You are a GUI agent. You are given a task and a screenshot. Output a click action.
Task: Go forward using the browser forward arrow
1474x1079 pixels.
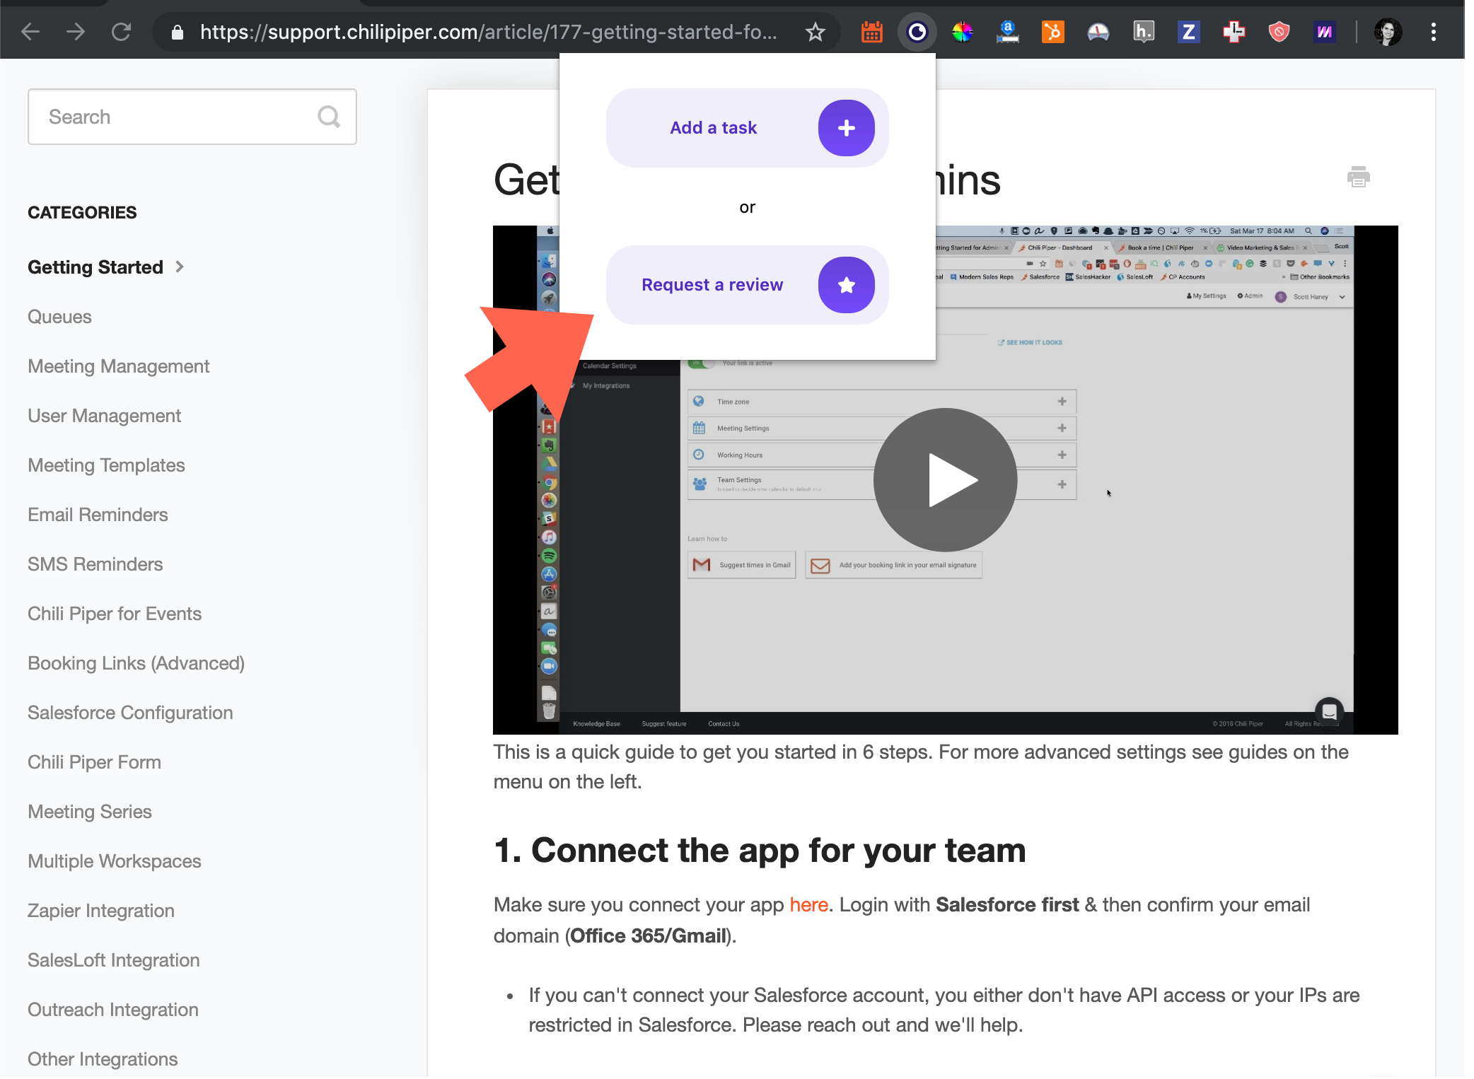pos(76,32)
